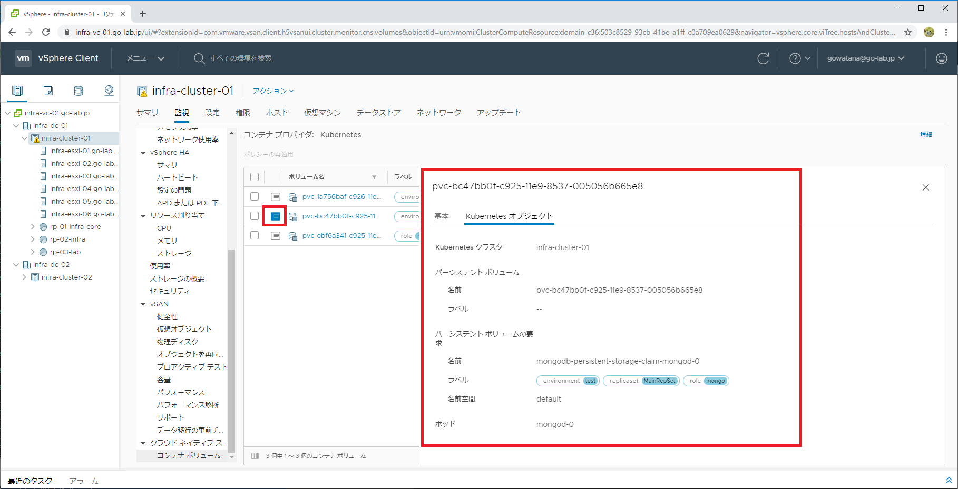Open VMs and Templates inventory view icon
The image size is (958, 489).
48,91
